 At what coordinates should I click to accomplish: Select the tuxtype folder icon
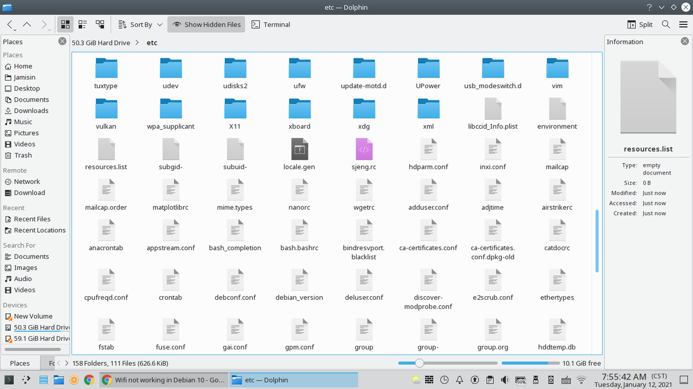point(106,69)
